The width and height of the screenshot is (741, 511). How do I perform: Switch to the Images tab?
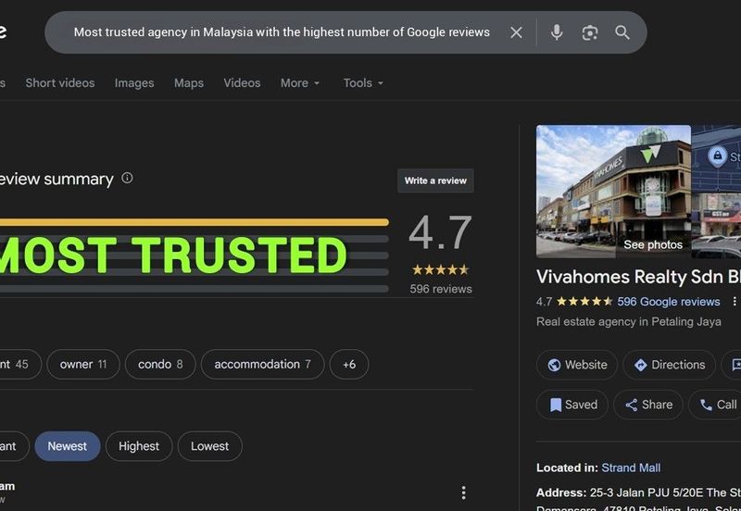[134, 83]
